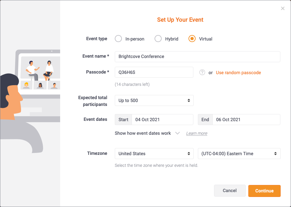Click the Event name field
The image size is (291, 207).
pyautogui.click(x=198, y=57)
